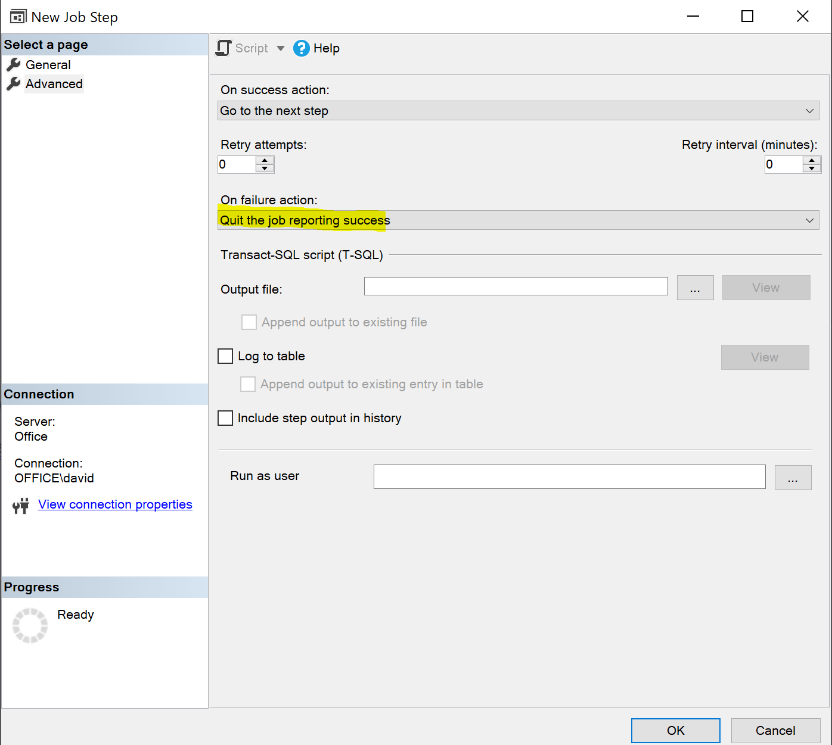
Task: Click the wrench icon beside General
Action: pos(14,64)
